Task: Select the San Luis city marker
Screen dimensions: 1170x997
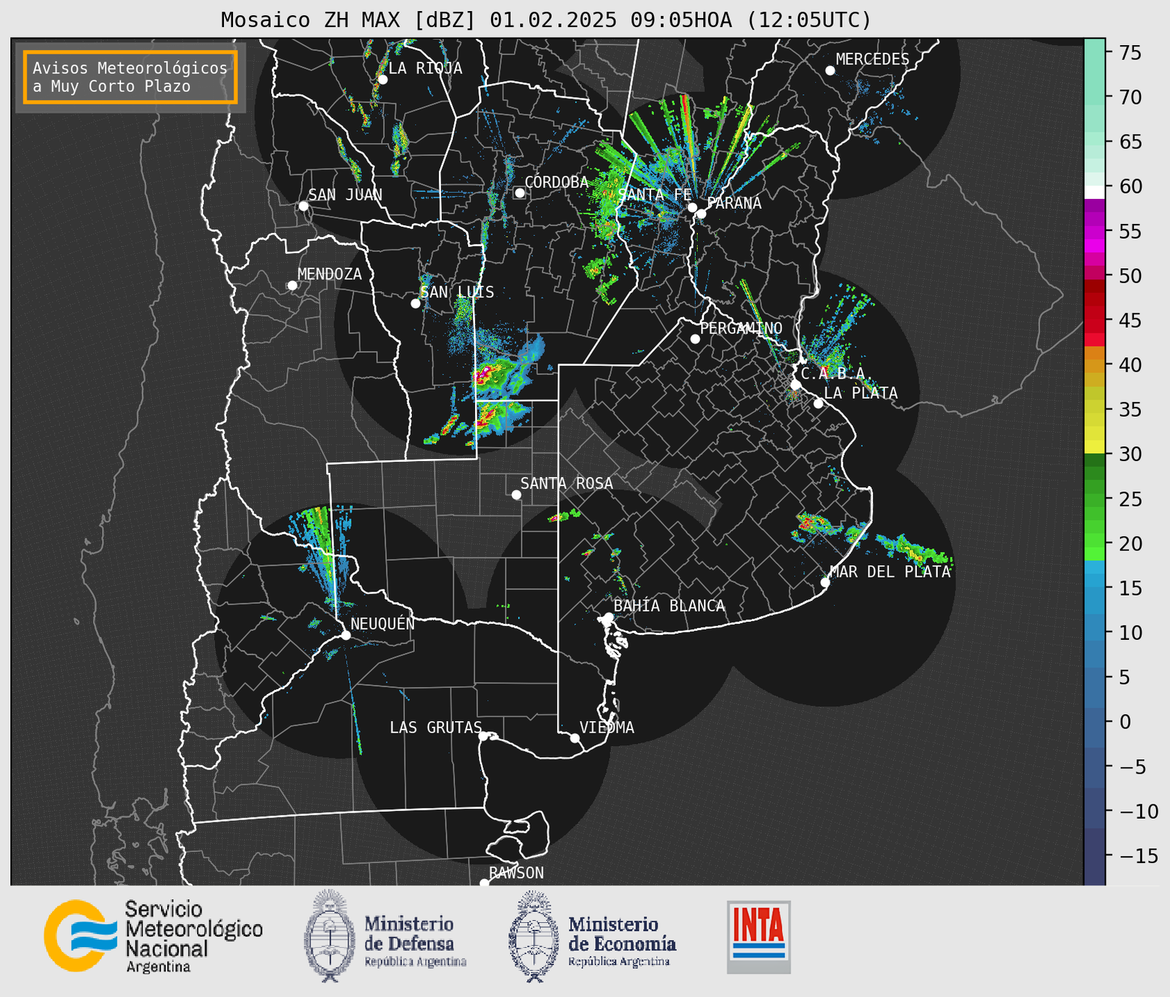Action: pyautogui.click(x=415, y=303)
